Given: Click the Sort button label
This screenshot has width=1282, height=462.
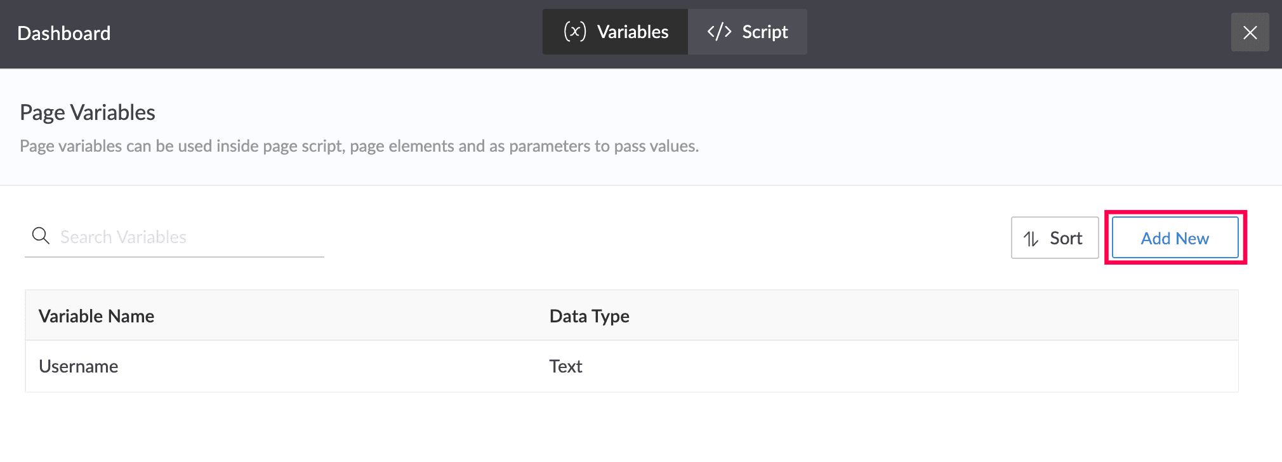Looking at the screenshot, I should pyautogui.click(x=1066, y=238).
